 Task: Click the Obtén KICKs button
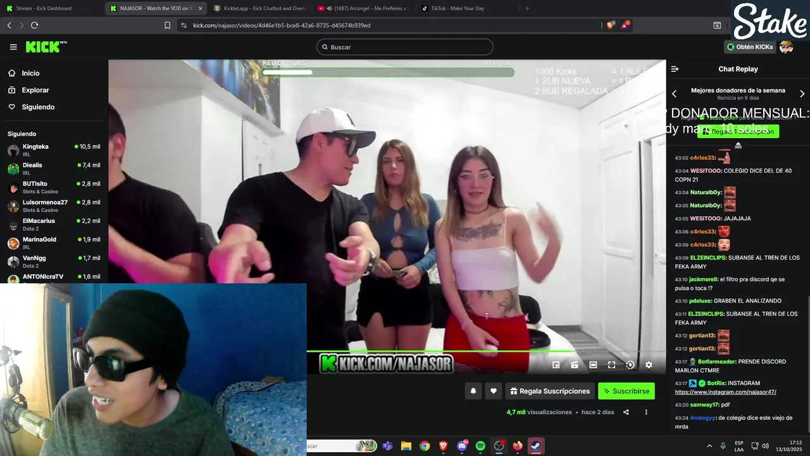pos(750,47)
